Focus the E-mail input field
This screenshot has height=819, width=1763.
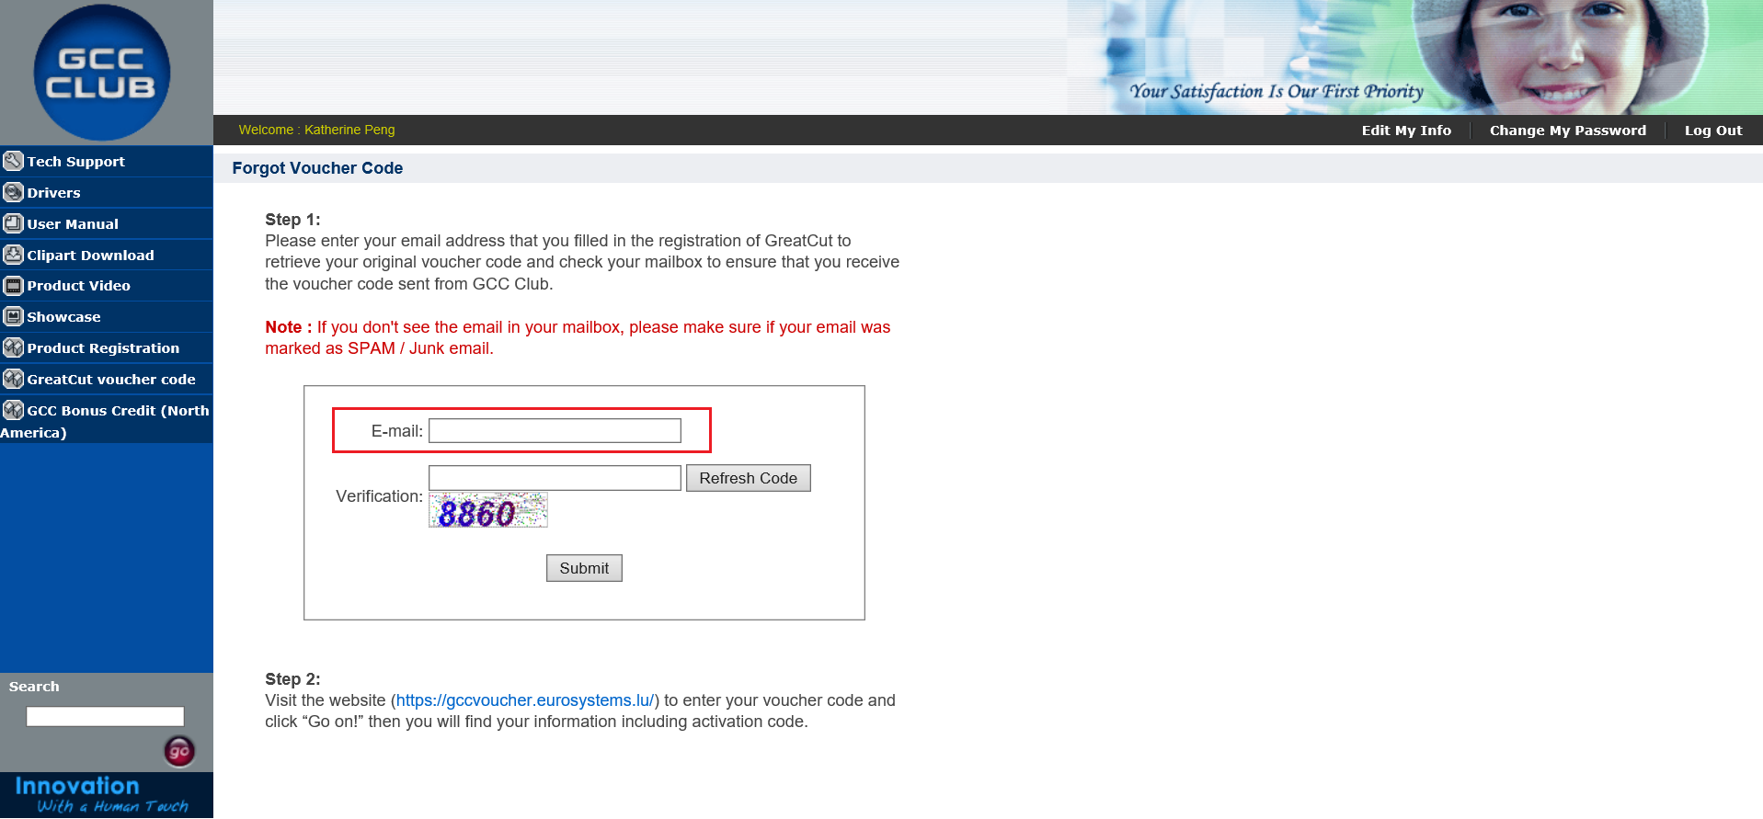pos(555,431)
